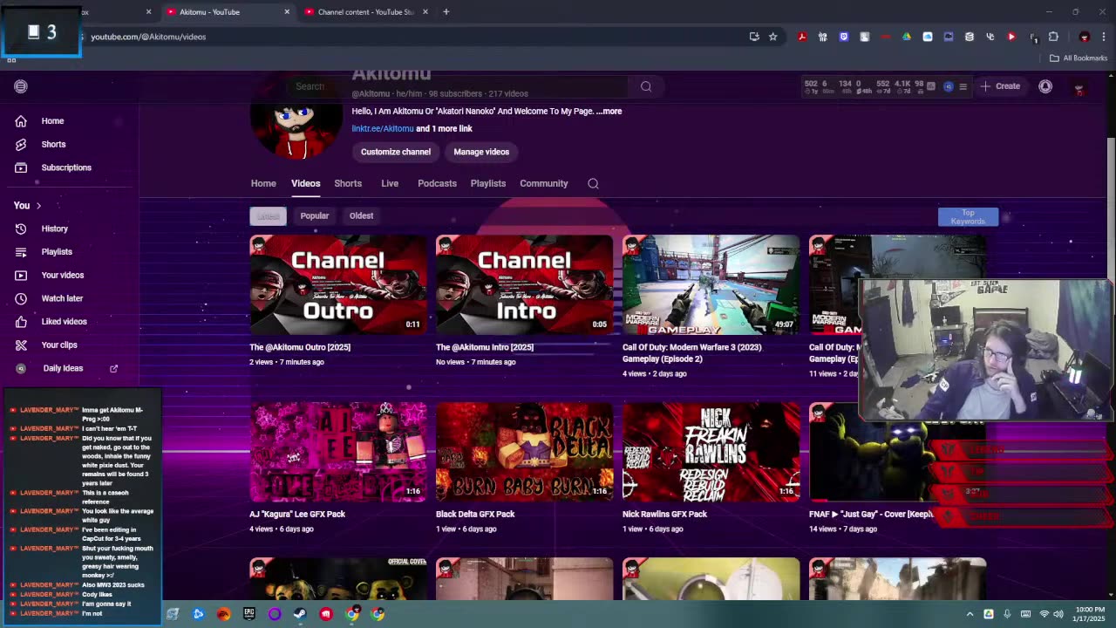
Task: Open Modern Warfare 3 Gameplay Episode 2 thumbnail
Action: tap(711, 284)
